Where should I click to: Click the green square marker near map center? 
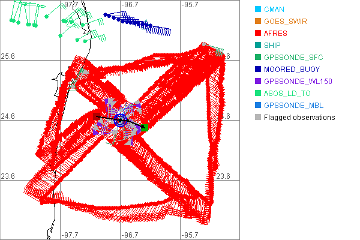pos(144,127)
